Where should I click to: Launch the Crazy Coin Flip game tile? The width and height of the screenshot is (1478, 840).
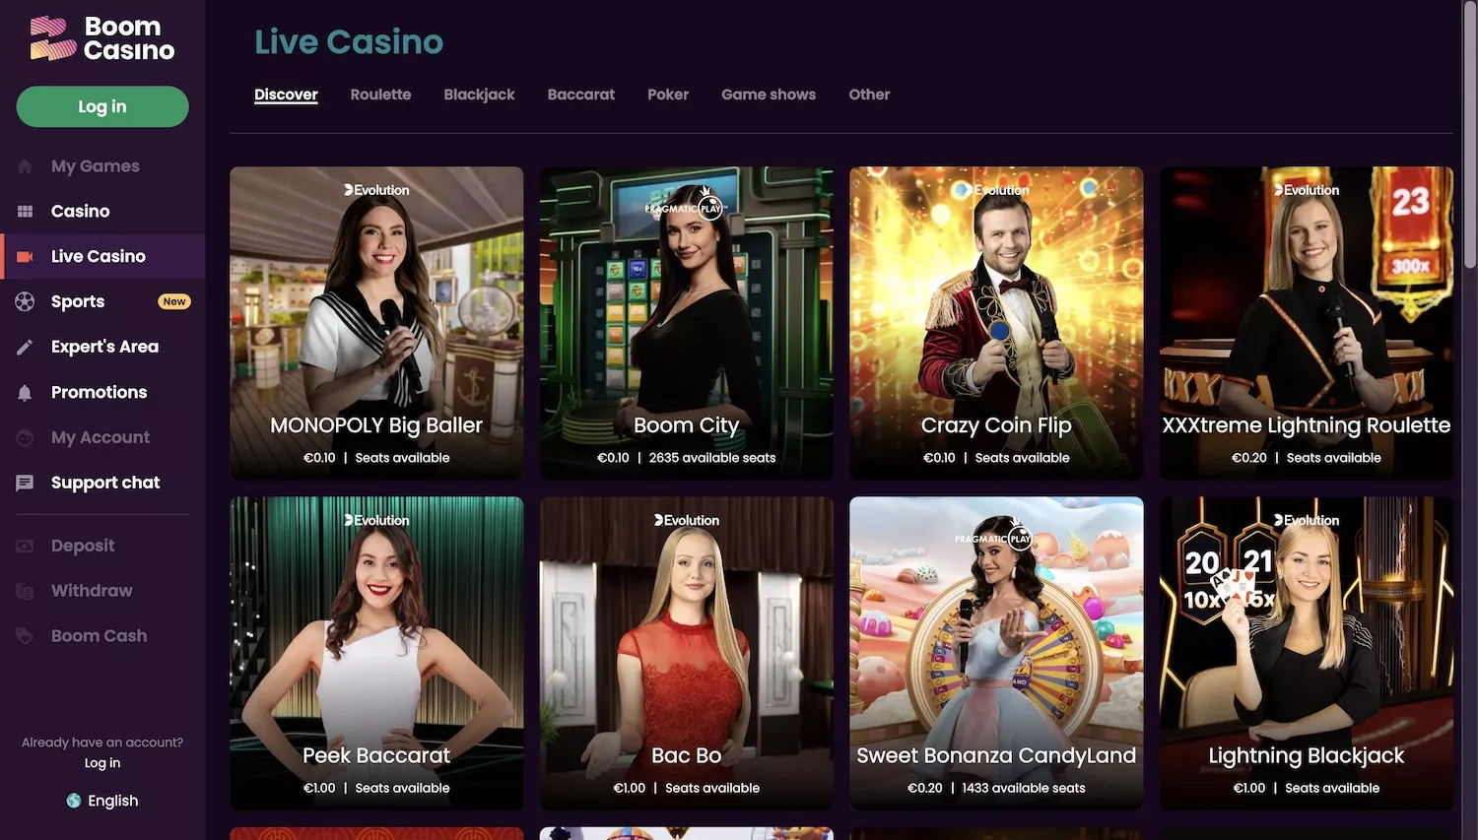pos(996,323)
